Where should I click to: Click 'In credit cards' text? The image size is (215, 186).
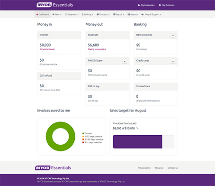[x=143, y=75]
